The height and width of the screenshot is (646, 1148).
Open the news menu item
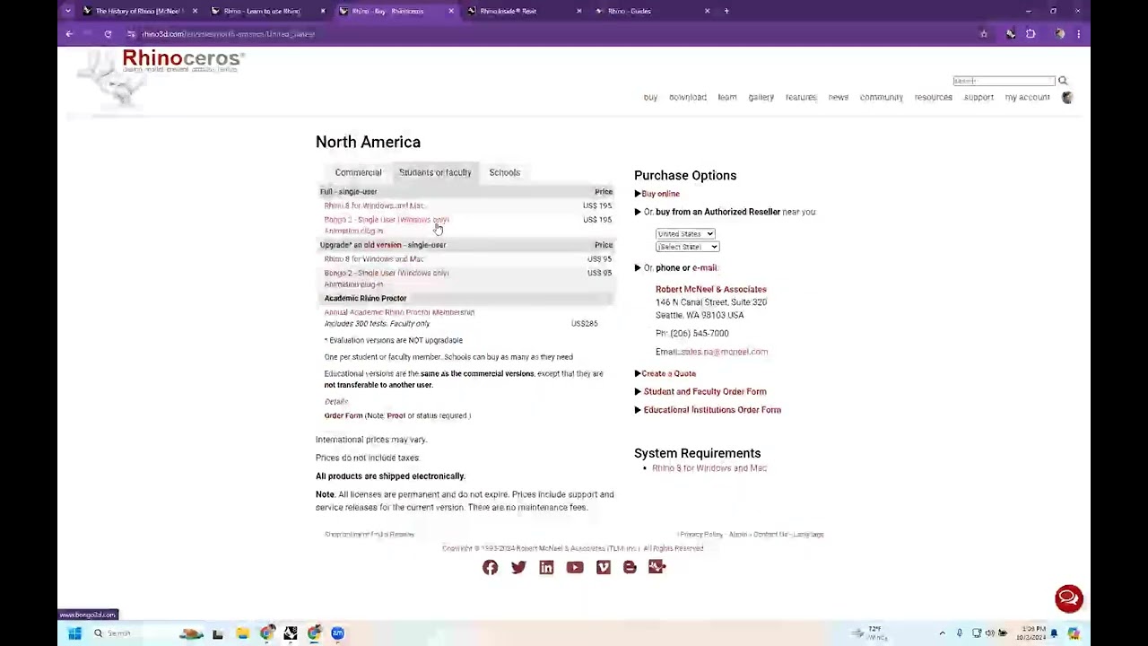point(839,97)
